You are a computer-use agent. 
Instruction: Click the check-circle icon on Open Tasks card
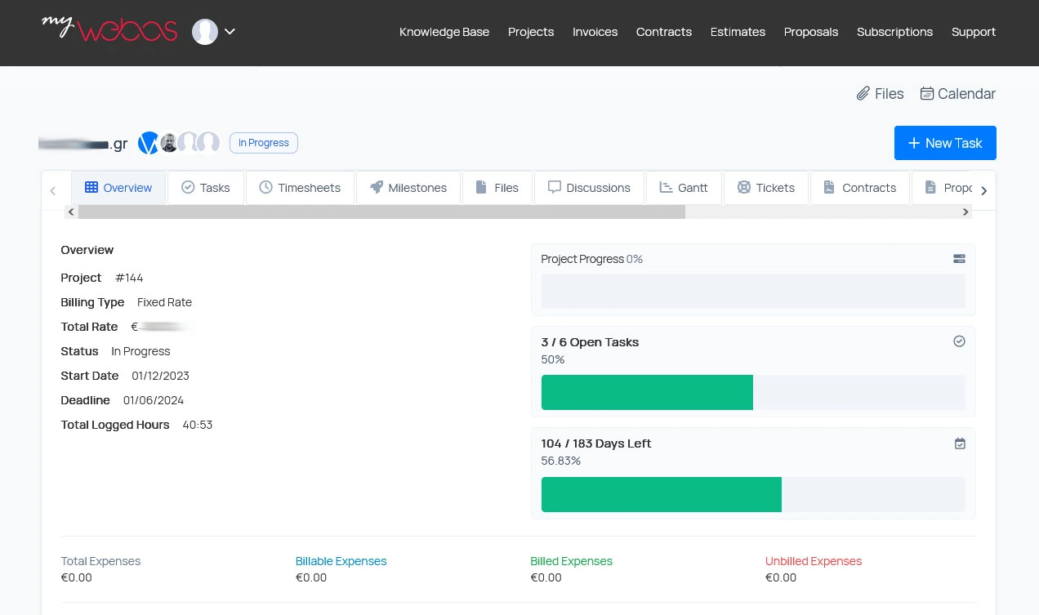[x=959, y=341]
